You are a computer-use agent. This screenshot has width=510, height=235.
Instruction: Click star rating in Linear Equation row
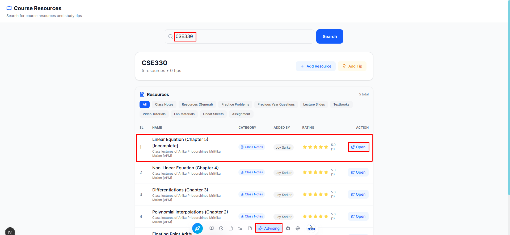pos(315,147)
